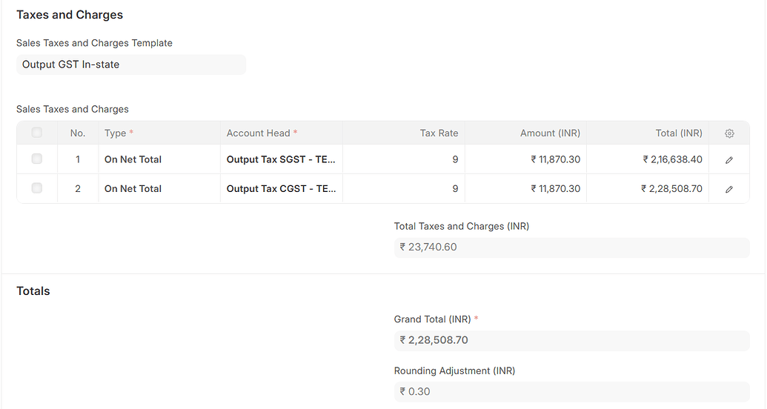Screen dimensions: 767x409
Task: Click Total (INR) column header
Action: click(648, 133)
